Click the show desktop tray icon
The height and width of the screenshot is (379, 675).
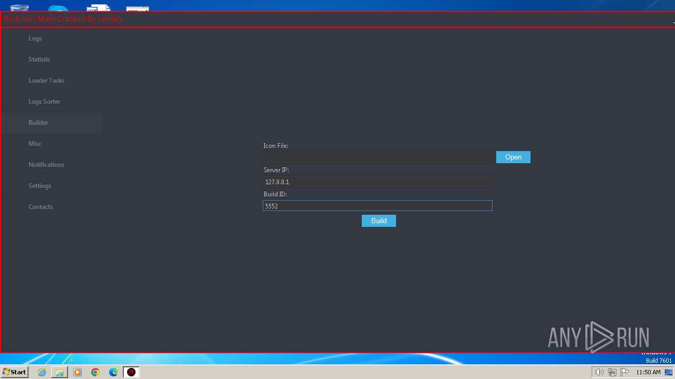[x=669, y=372]
